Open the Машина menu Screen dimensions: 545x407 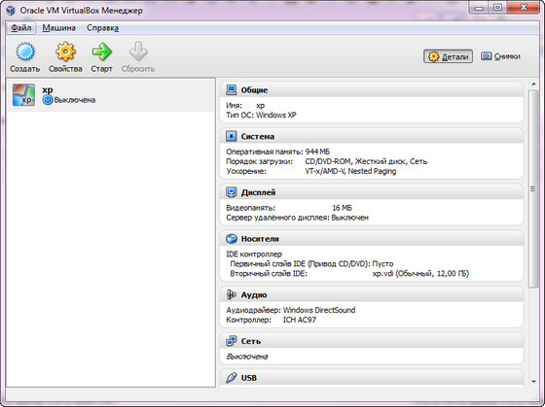58,28
